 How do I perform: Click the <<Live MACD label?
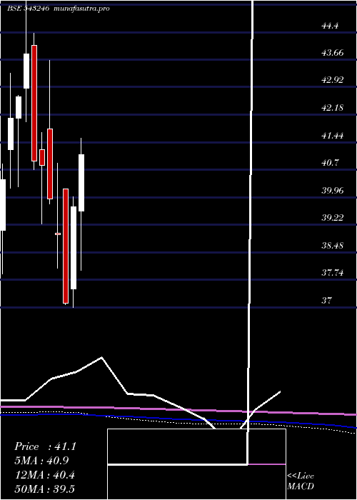(301, 481)
